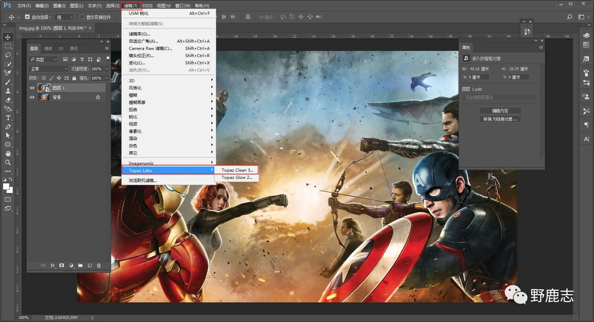Toggle lock transparent pixels
Viewport: 594px width, 322px height.
(44, 78)
